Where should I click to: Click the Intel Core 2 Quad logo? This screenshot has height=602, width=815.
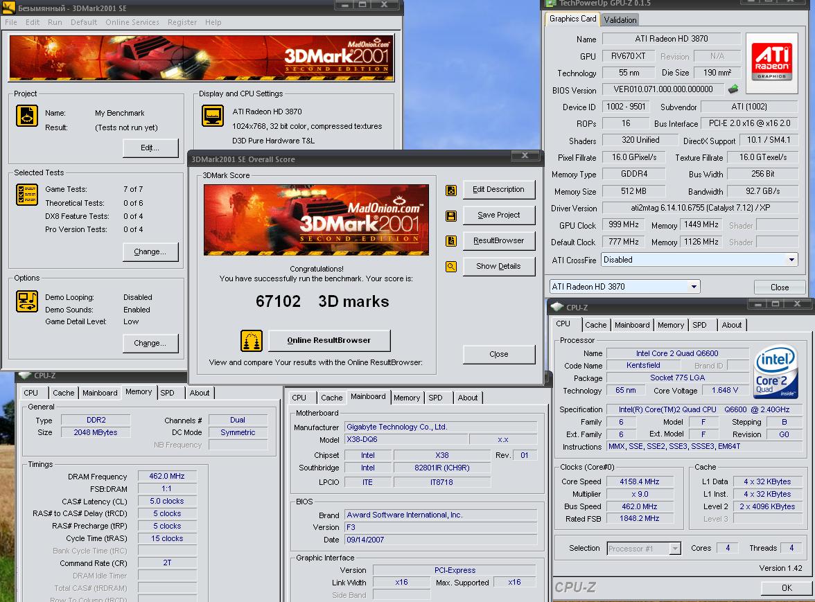776,371
